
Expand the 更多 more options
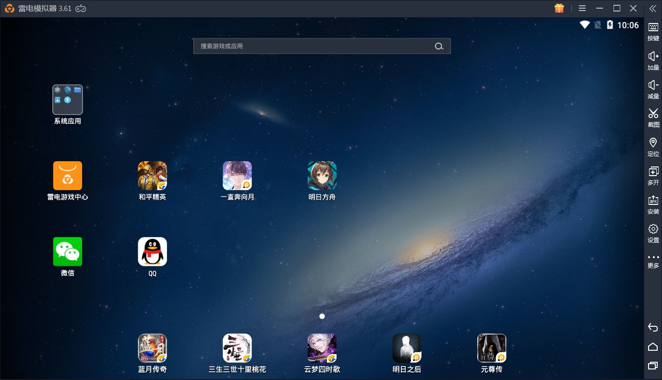(653, 261)
